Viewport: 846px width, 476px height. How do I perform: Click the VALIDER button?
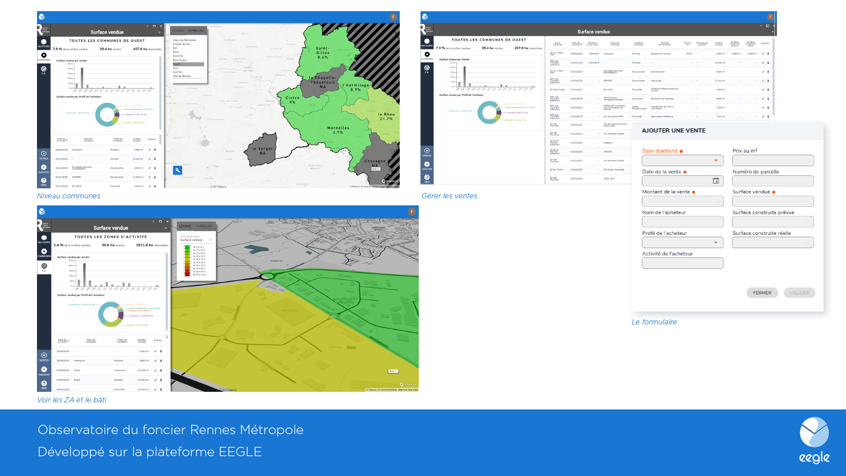coord(799,293)
